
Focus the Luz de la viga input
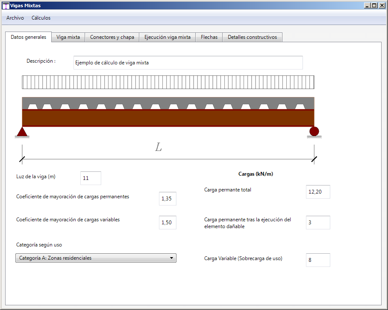point(91,178)
